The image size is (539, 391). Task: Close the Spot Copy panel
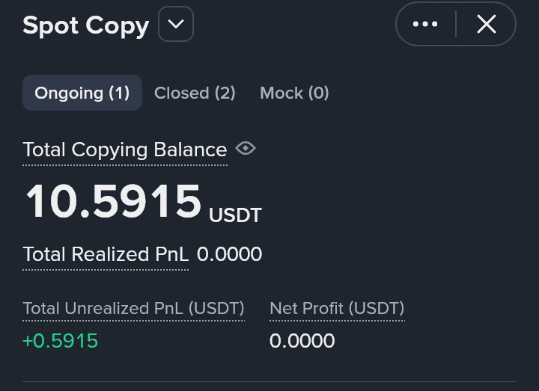click(x=487, y=25)
